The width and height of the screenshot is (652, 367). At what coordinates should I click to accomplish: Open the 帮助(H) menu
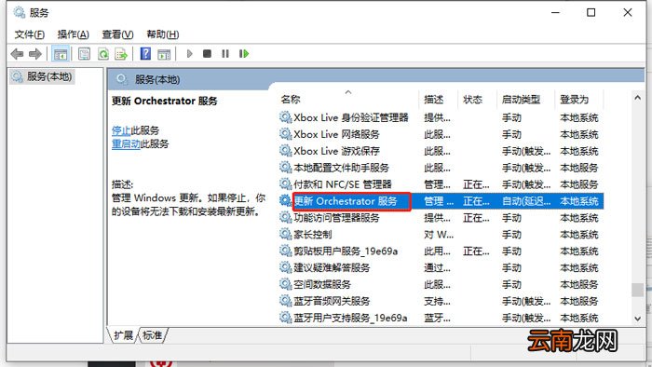pos(163,34)
